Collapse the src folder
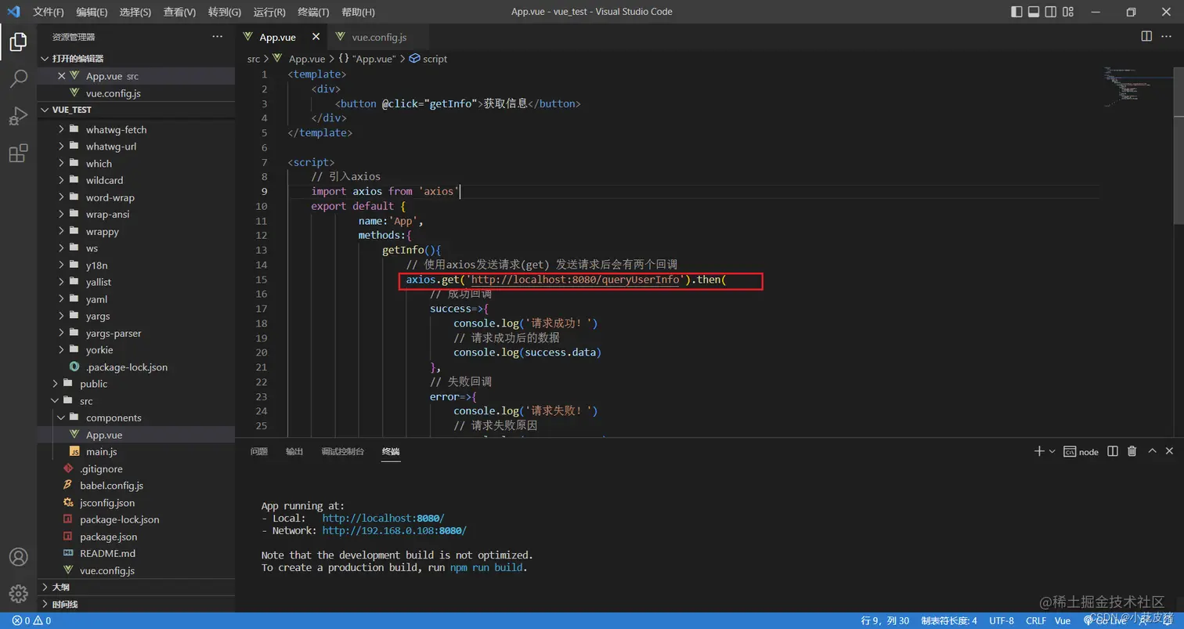This screenshot has height=629, width=1184. coord(136,401)
